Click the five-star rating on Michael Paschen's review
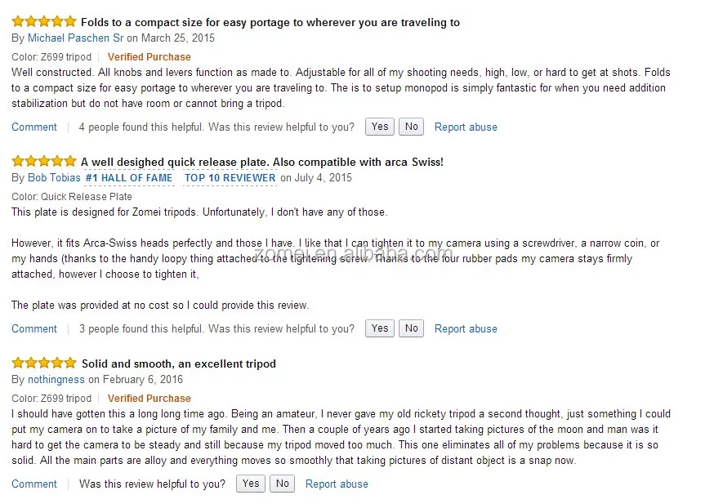The height and width of the screenshot is (504, 705). tap(44, 21)
